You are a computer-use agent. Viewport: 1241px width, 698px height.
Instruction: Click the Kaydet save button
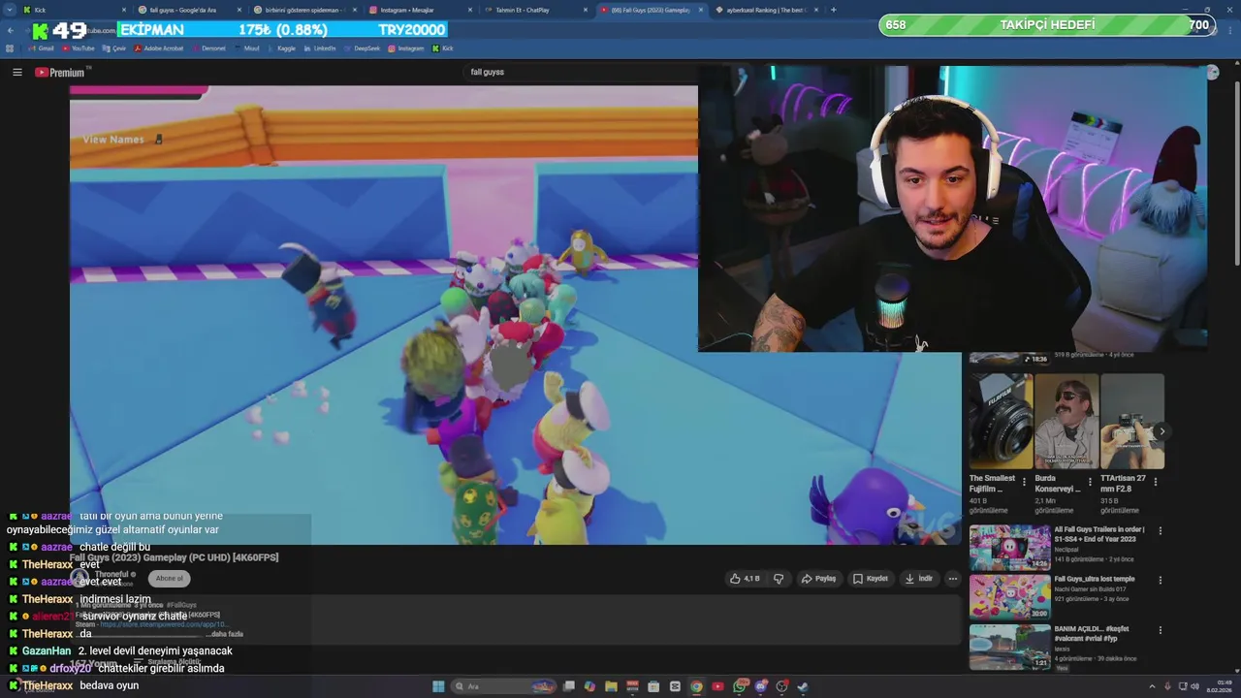click(x=870, y=579)
